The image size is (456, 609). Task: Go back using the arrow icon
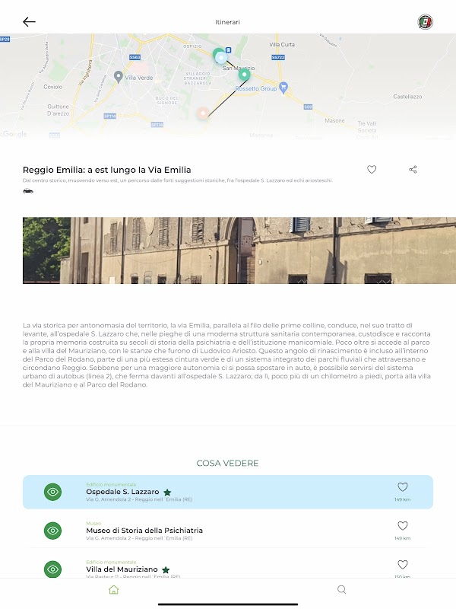point(29,22)
